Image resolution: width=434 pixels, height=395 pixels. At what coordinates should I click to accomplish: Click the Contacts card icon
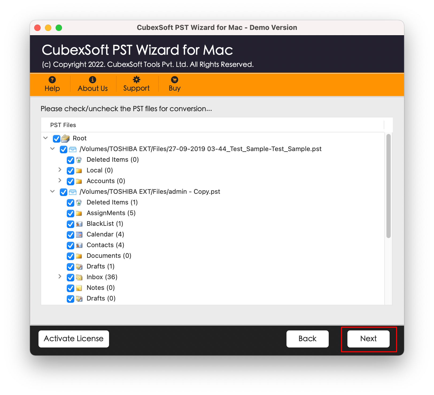pos(79,245)
